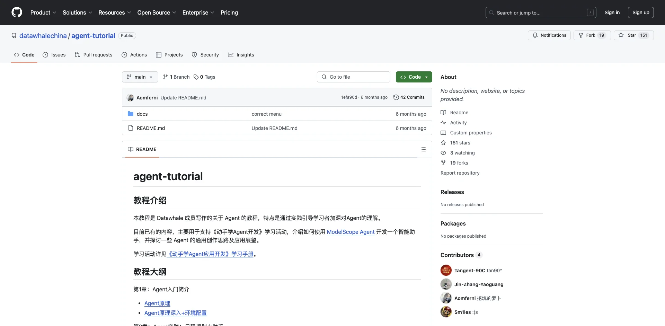Viewport: 665px width, 326px height.
Task: View the 0 Tags link
Action: 204,77
